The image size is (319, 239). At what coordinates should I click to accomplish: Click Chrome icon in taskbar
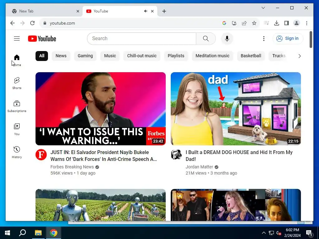tap(54, 233)
